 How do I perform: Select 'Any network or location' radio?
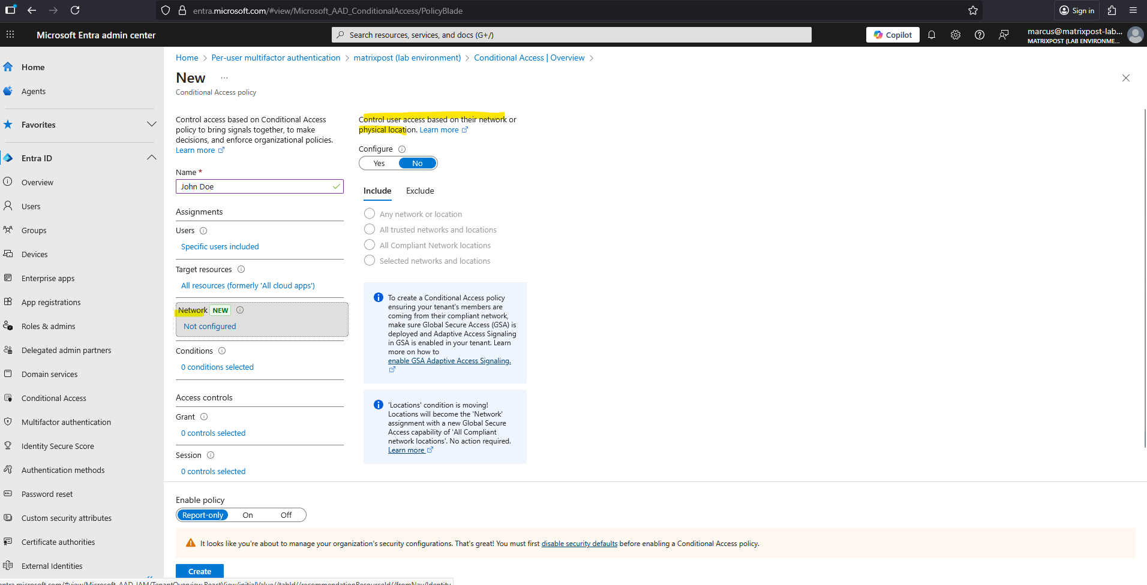(x=370, y=214)
